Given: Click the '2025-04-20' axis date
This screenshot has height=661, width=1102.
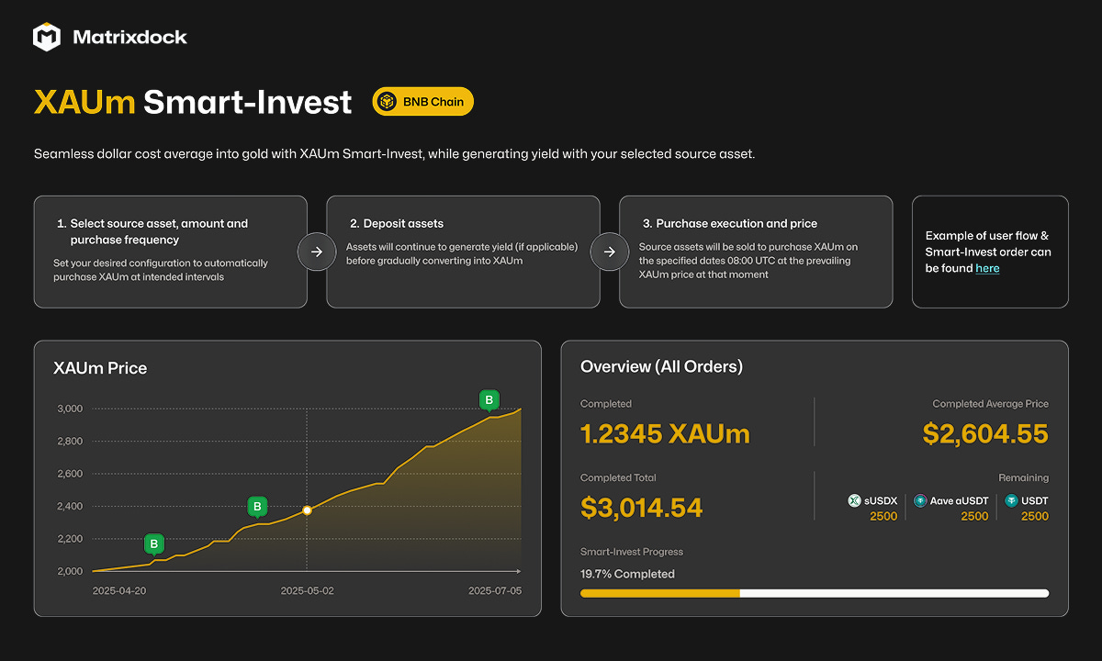Looking at the screenshot, I should (119, 591).
